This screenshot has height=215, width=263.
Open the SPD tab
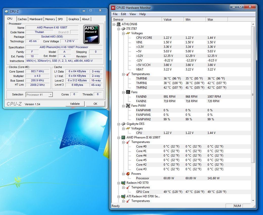(60, 19)
